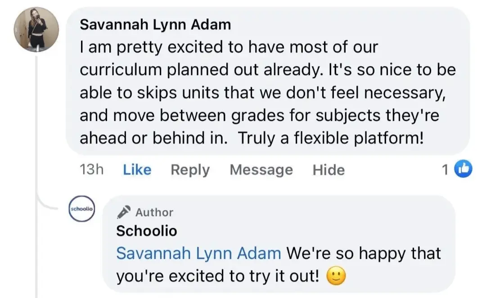Click the blue Savannah Lynn Adam mention in reply
Image resolution: width=486 pixels, height=298 pixels.
coord(198,254)
